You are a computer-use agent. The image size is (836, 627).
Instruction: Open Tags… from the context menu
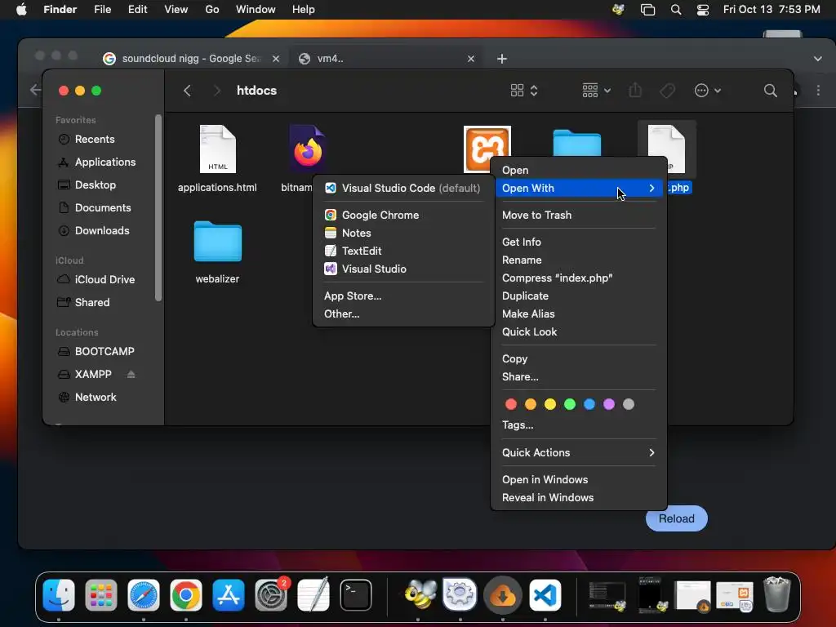(x=579, y=425)
